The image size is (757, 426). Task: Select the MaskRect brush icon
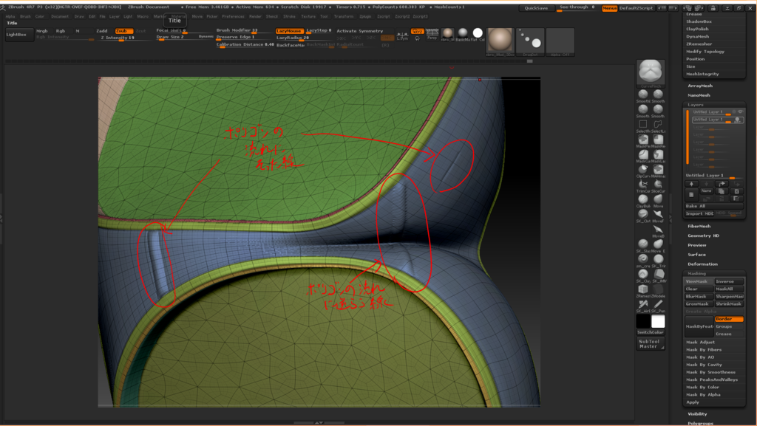pos(658,140)
